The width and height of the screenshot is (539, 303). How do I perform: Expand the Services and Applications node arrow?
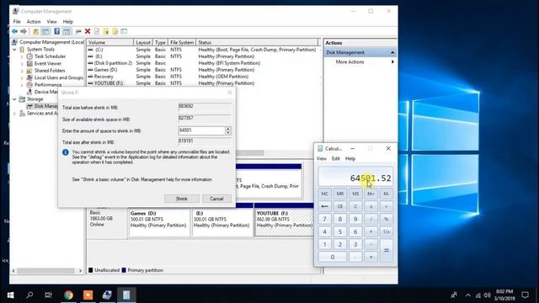tap(14, 114)
